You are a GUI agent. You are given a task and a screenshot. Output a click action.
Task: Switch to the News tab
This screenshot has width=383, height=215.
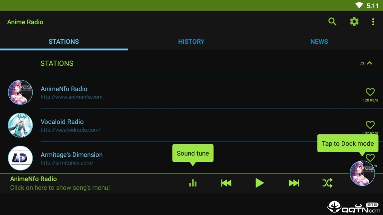click(x=319, y=42)
